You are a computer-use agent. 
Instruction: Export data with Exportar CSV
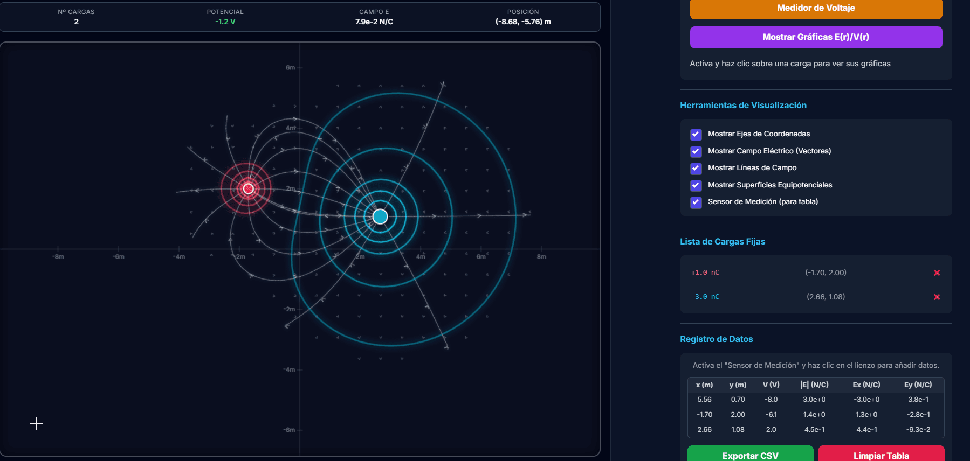pos(750,455)
